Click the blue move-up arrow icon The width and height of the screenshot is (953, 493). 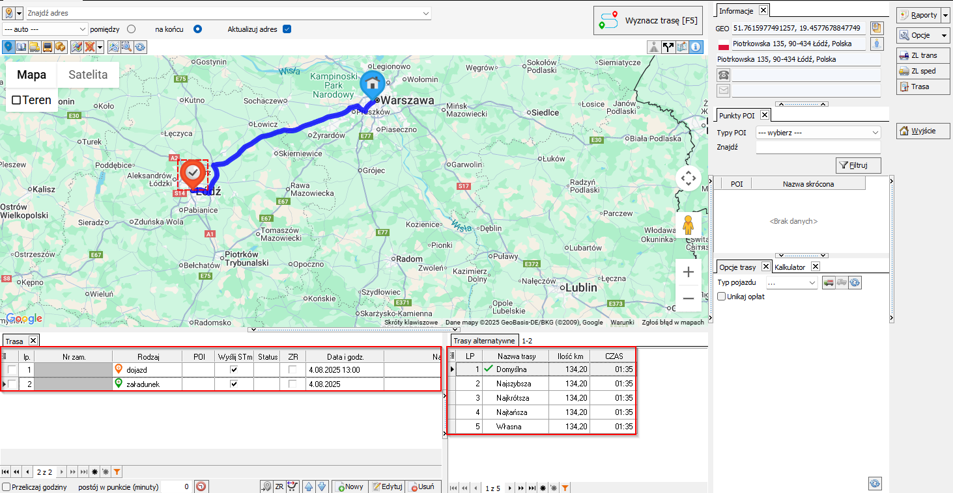309,486
